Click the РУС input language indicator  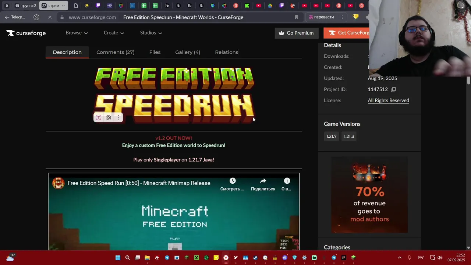point(421,258)
